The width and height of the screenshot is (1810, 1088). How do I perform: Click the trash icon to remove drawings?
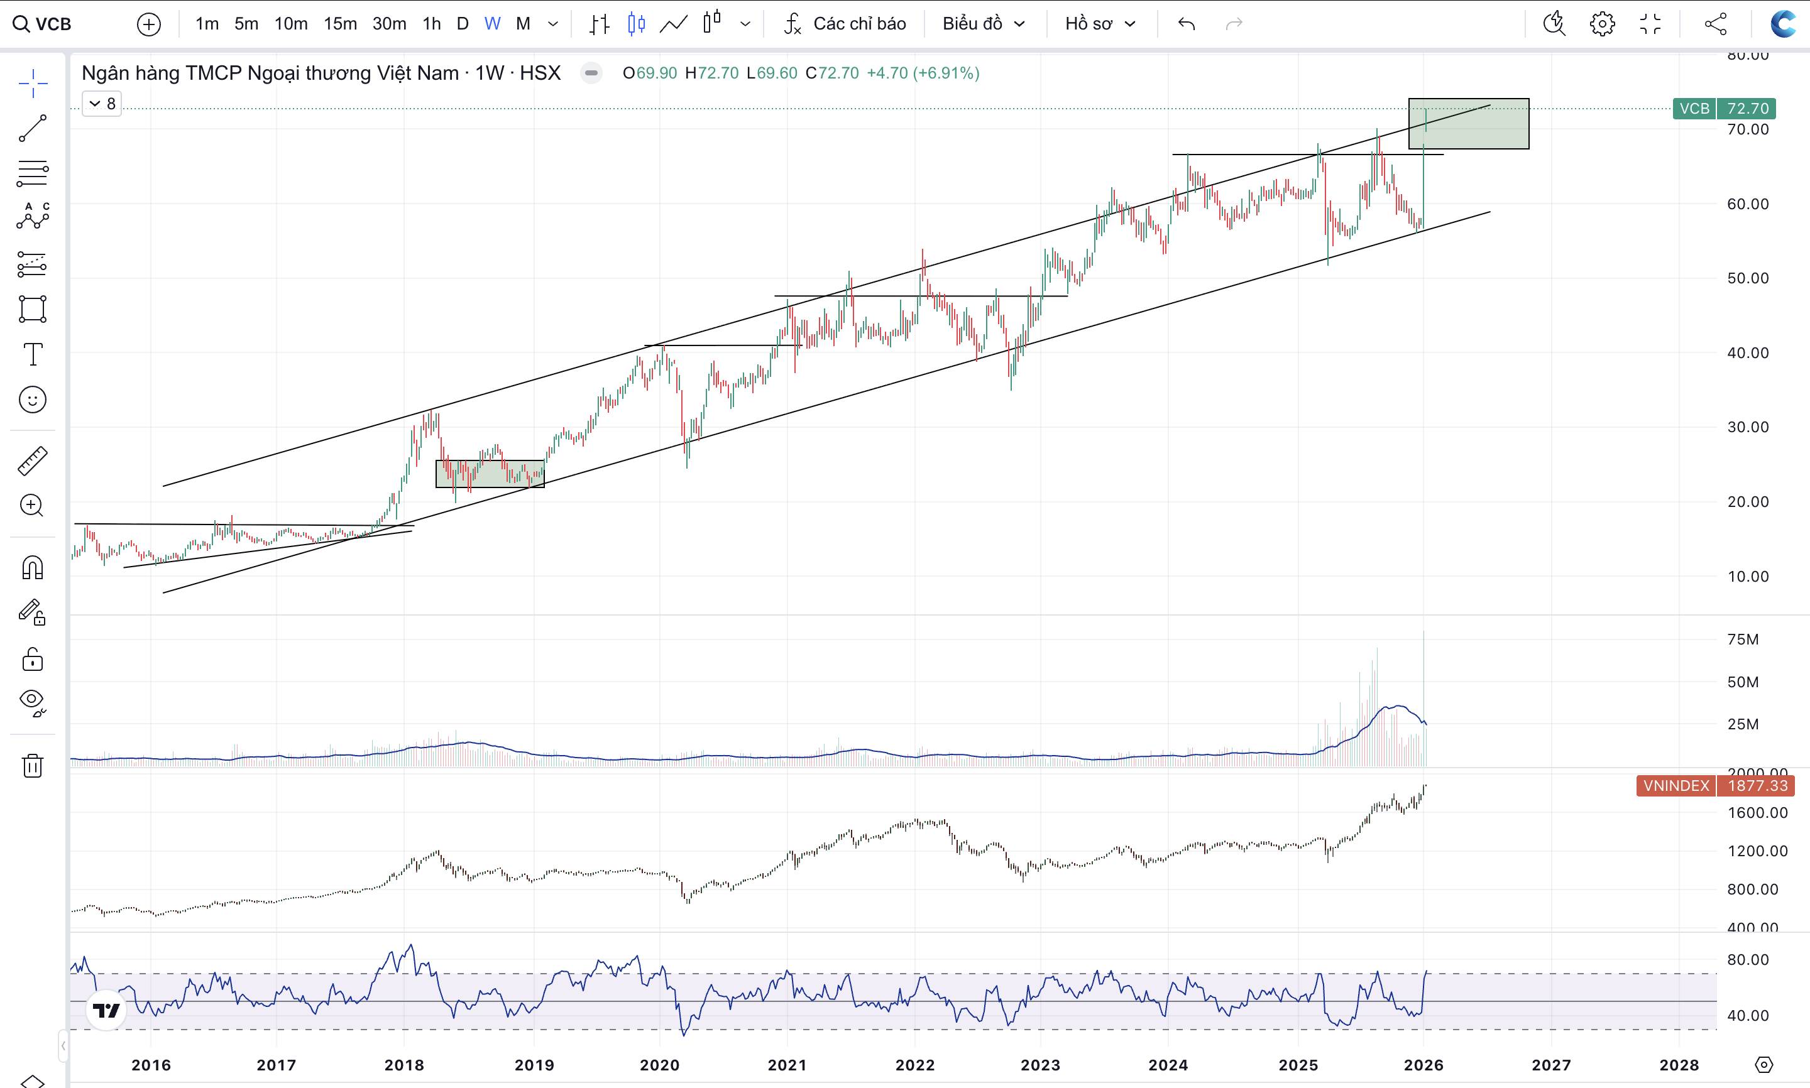tap(32, 765)
